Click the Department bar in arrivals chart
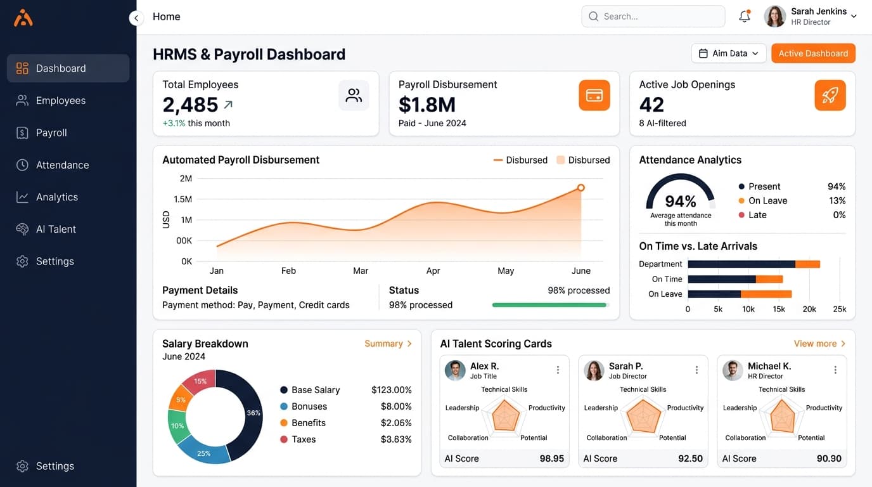 click(754, 264)
